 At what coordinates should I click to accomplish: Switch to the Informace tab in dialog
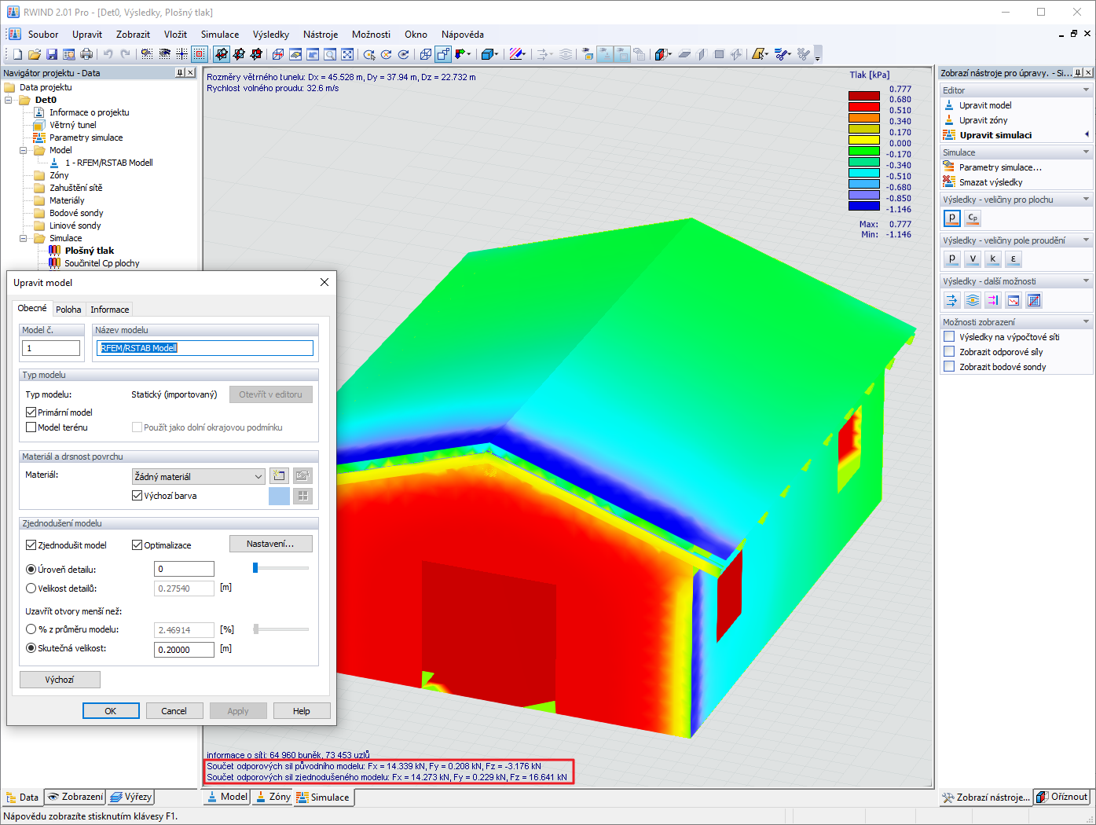(x=109, y=310)
